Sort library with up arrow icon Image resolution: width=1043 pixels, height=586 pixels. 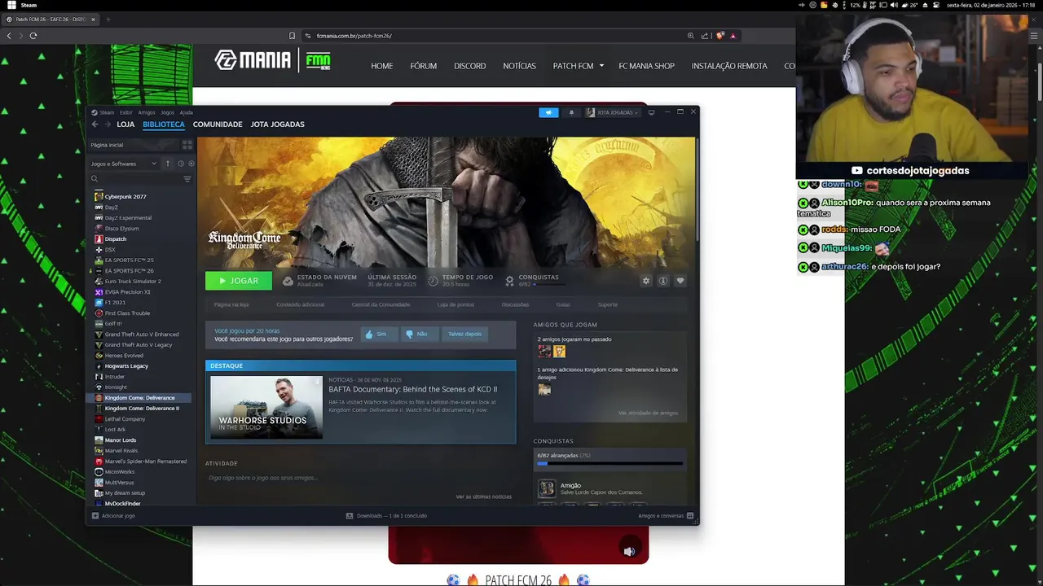pos(168,164)
